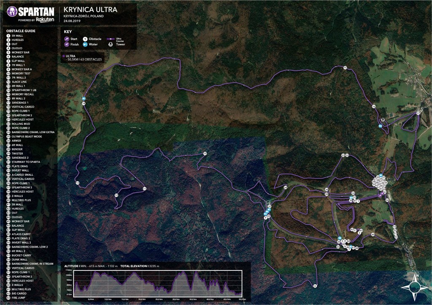This screenshot has height=305, width=432.
Task: Click obstacle marker 9 on the course
Action: tap(315, 286)
